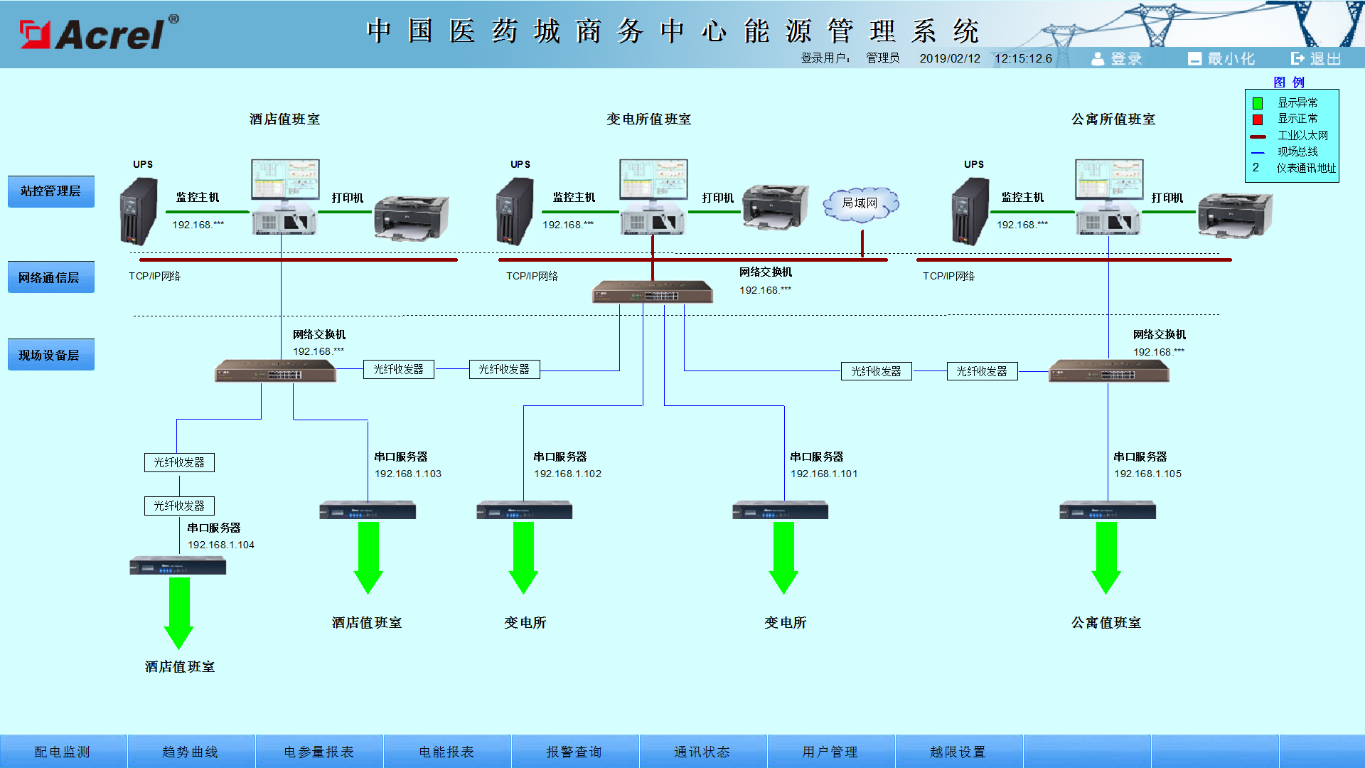Open the 配电监测 tab
Screen dimensions: 1365x768
pyautogui.click(x=63, y=752)
